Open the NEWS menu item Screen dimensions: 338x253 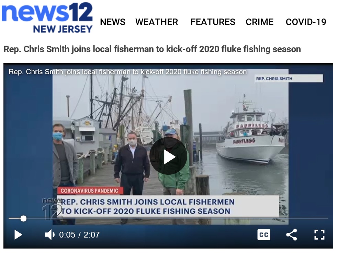113,22
